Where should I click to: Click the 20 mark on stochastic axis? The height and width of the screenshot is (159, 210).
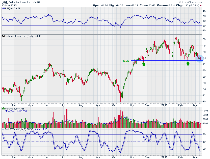click(x=204, y=149)
